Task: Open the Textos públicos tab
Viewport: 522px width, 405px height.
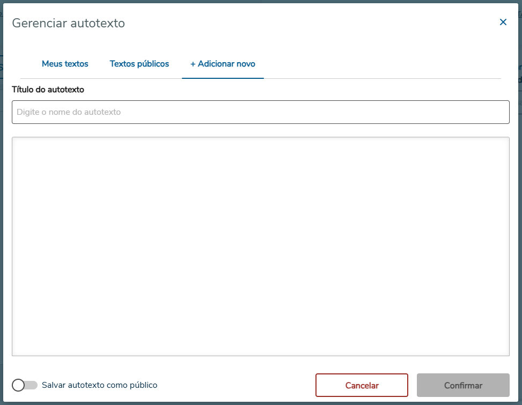Action: pos(139,64)
